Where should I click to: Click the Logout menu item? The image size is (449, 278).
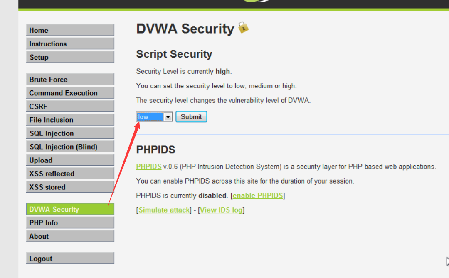[x=70, y=259]
